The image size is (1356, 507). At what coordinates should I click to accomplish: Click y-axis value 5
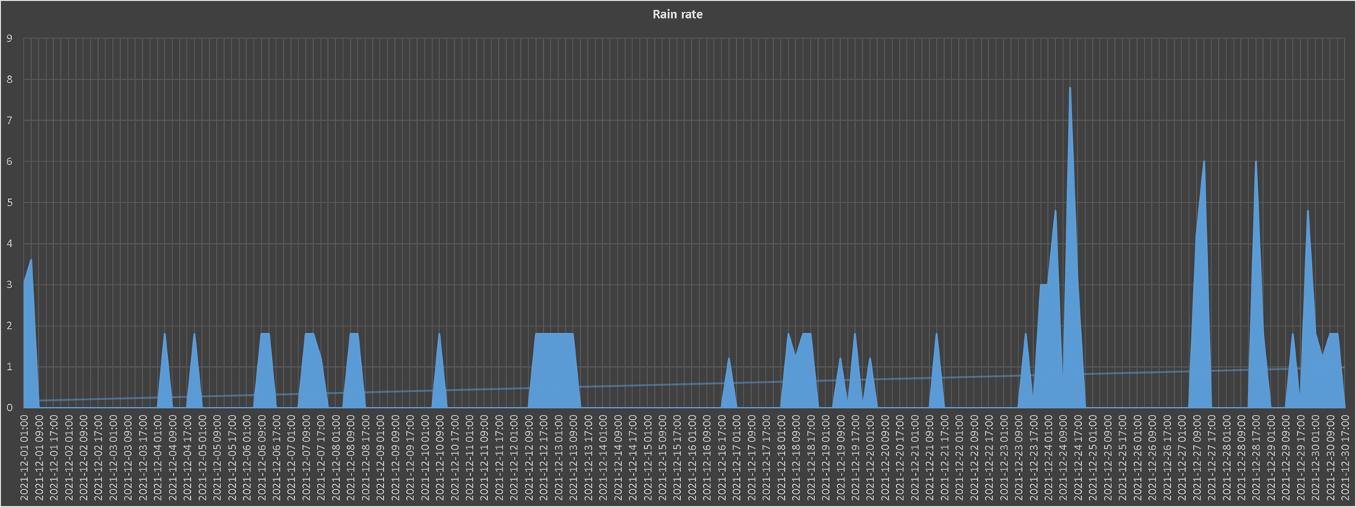tap(10, 203)
